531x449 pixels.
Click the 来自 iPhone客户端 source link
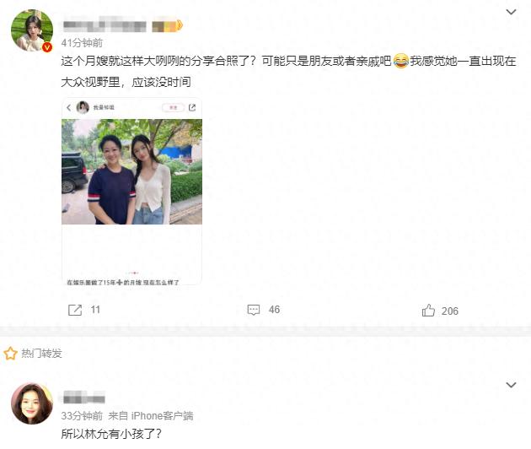click(151, 416)
